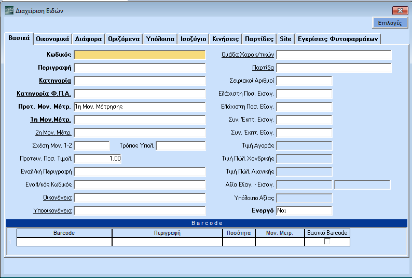Click the first Barcode grid cell
This screenshot has height=278, width=412.
click(x=64, y=242)
